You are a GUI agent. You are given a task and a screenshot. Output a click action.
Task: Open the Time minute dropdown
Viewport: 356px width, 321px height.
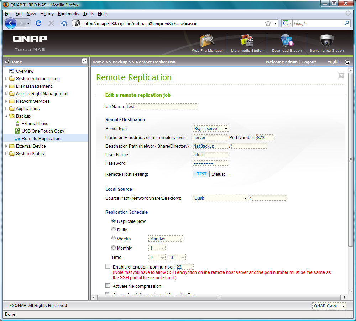177,257
